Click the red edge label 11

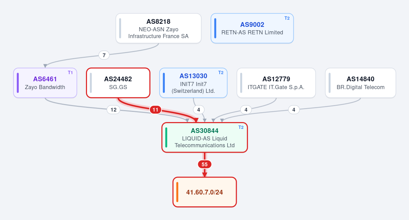pos(156,110)
